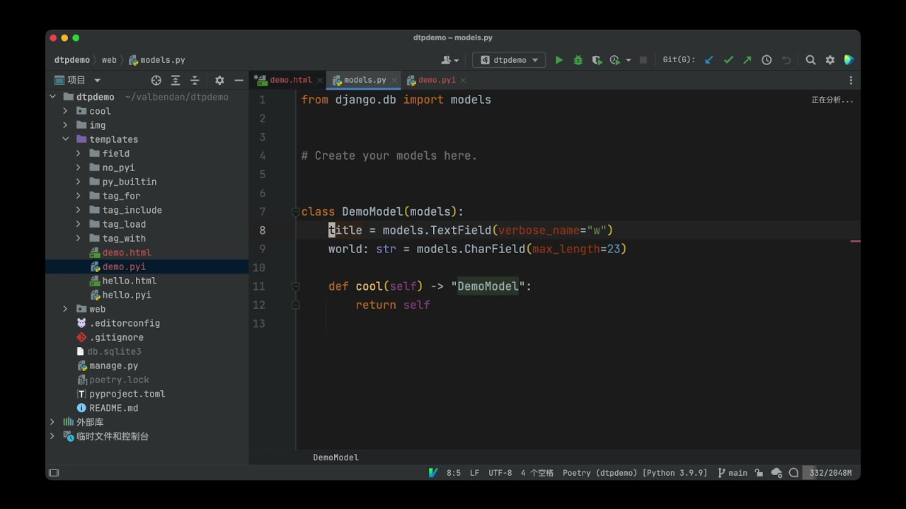The image size is (906, 509).
Task: Start debugging with the bug icon
Action: (578, 60)
